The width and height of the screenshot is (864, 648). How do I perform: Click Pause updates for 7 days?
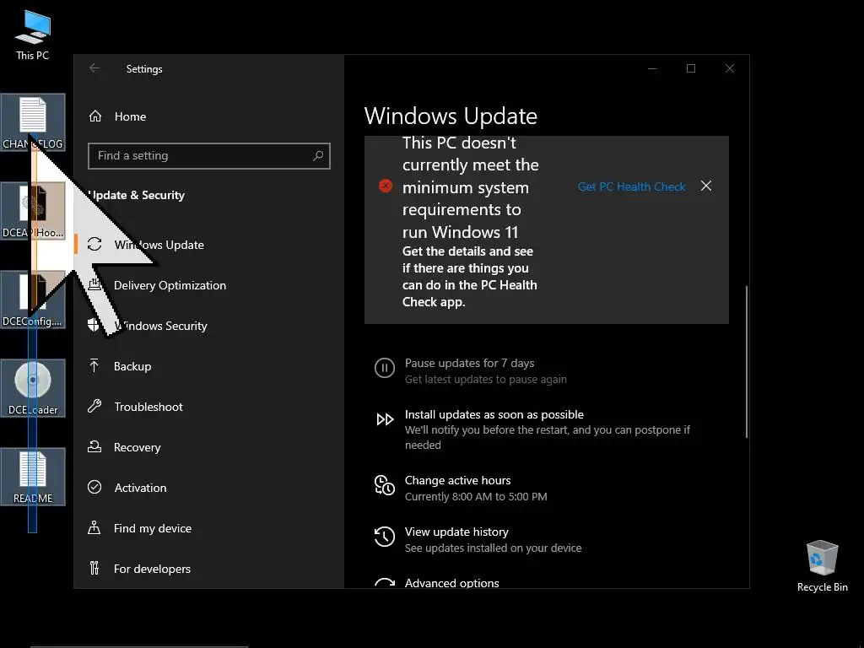coord(469,363)
